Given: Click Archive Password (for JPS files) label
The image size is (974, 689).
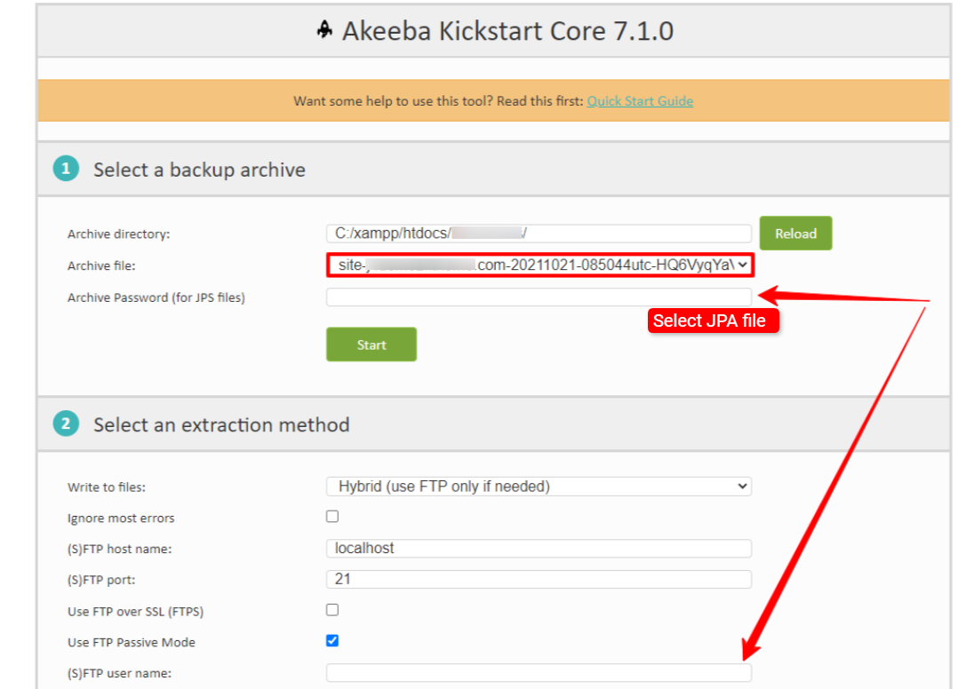Looking at the screenshot, I should 156,298.
